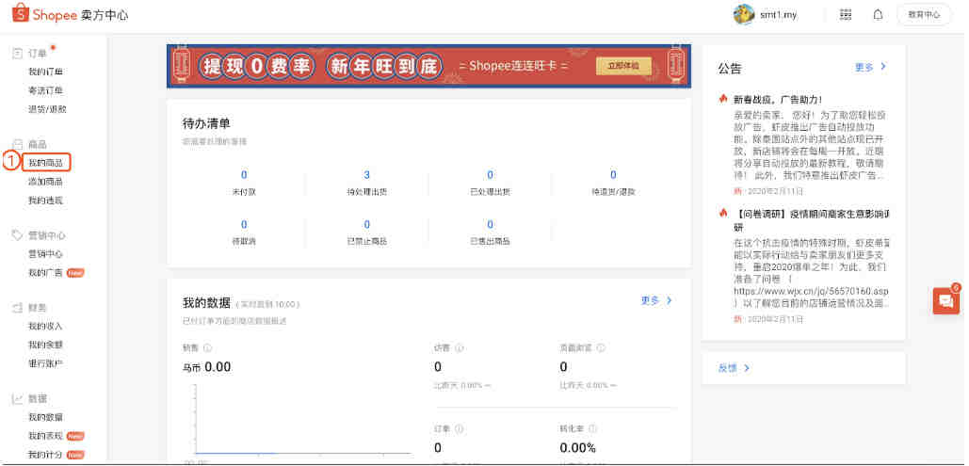Viewport: 969px width, 466px height.
Task: Click info icon next to 转化率
Action: tap(592, 429)
